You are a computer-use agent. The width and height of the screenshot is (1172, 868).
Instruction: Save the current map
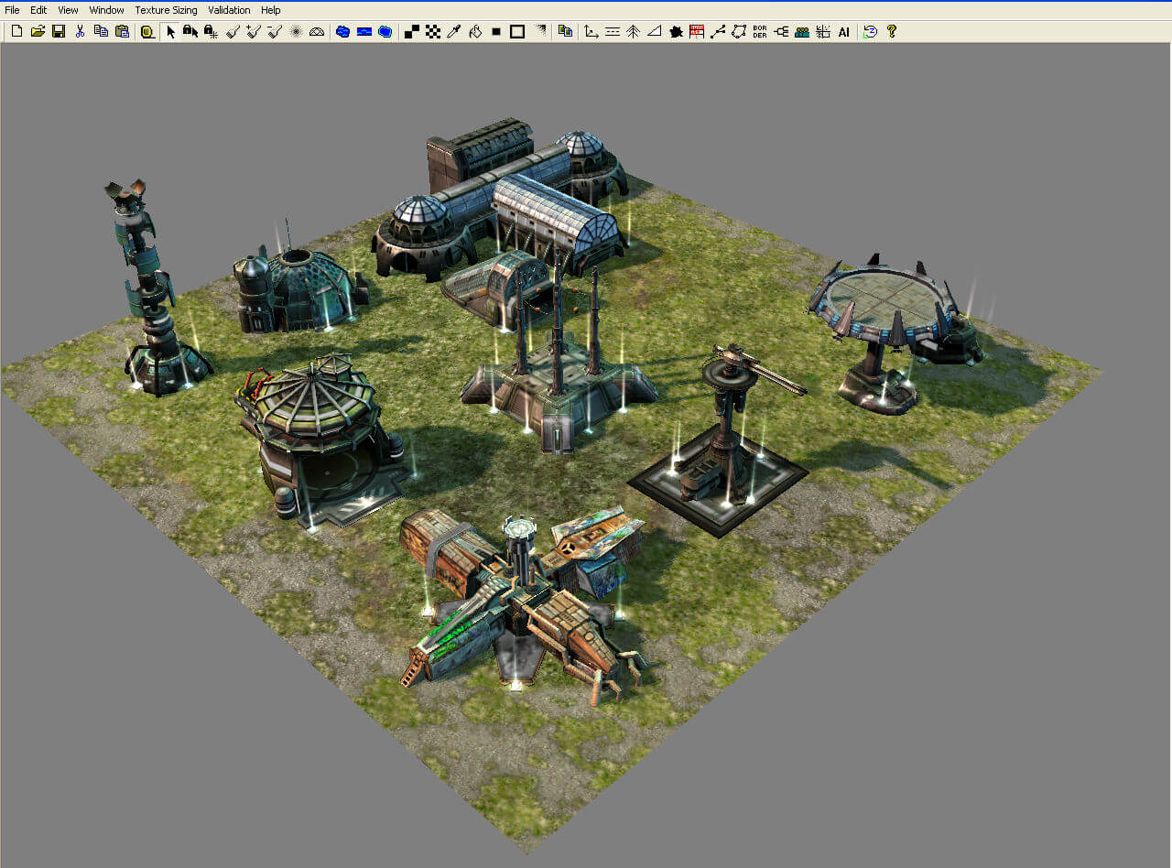(x=59, y=30)
